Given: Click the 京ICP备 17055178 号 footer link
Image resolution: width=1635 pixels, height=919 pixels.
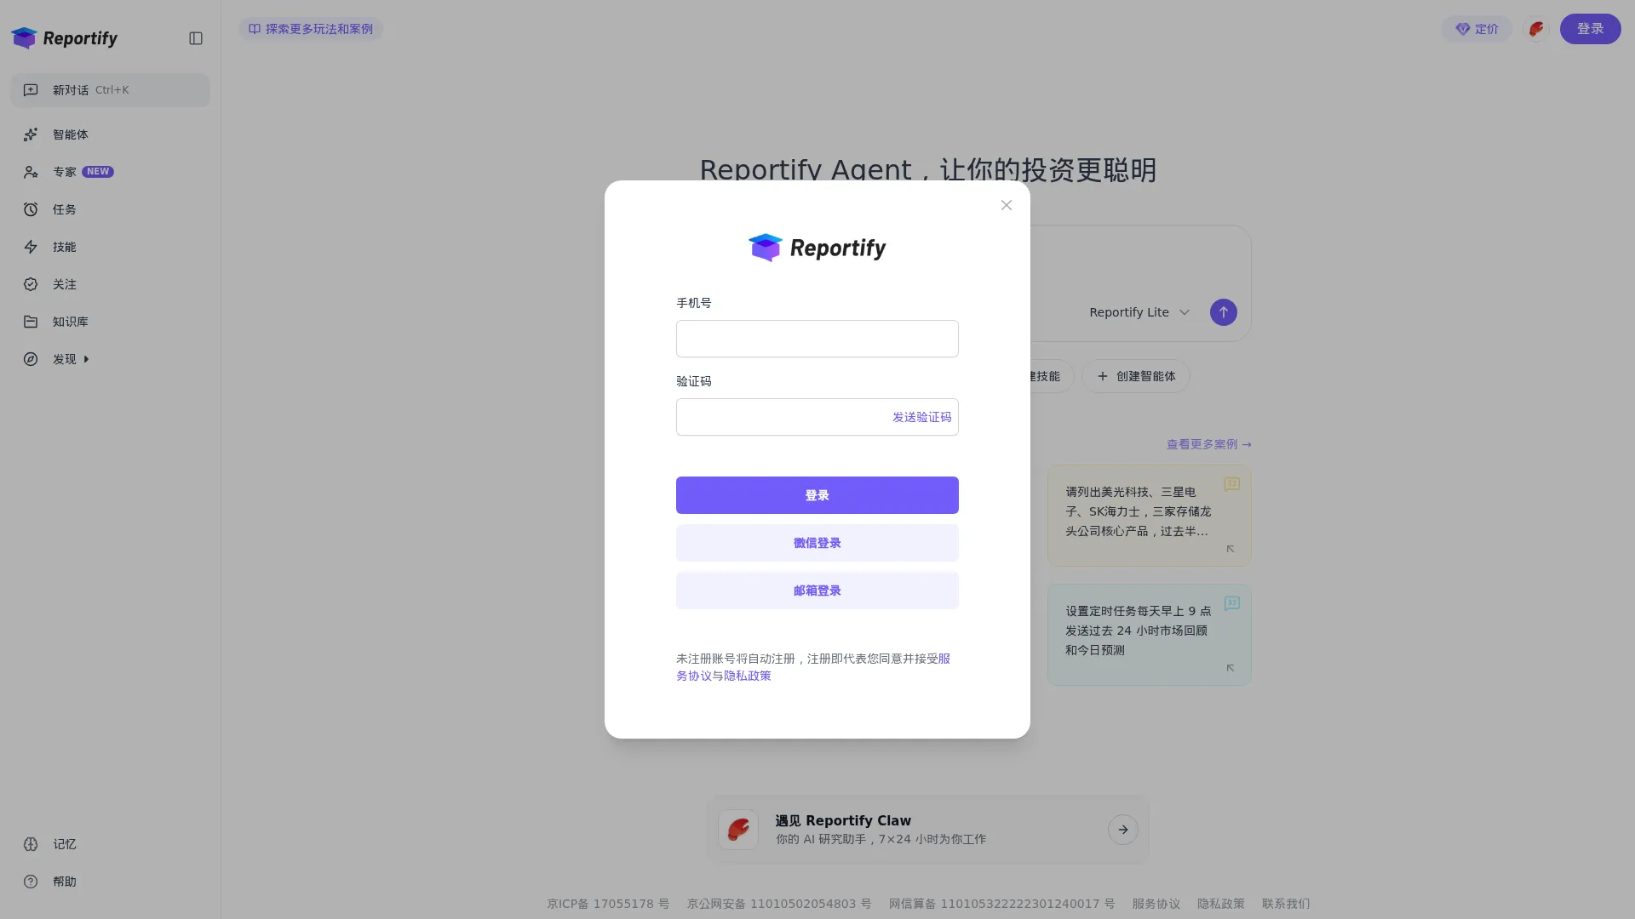Looking at the screenshot, I should click(608, 904).
